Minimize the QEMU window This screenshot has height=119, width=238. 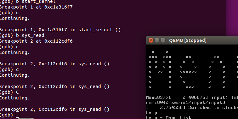(157, 40)
